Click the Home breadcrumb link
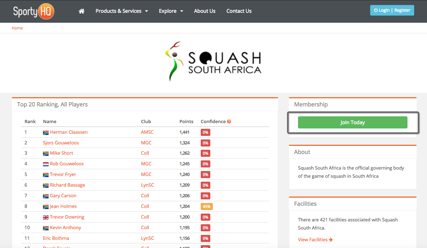This screenshot has height=248, width=427. click(17, 28)
